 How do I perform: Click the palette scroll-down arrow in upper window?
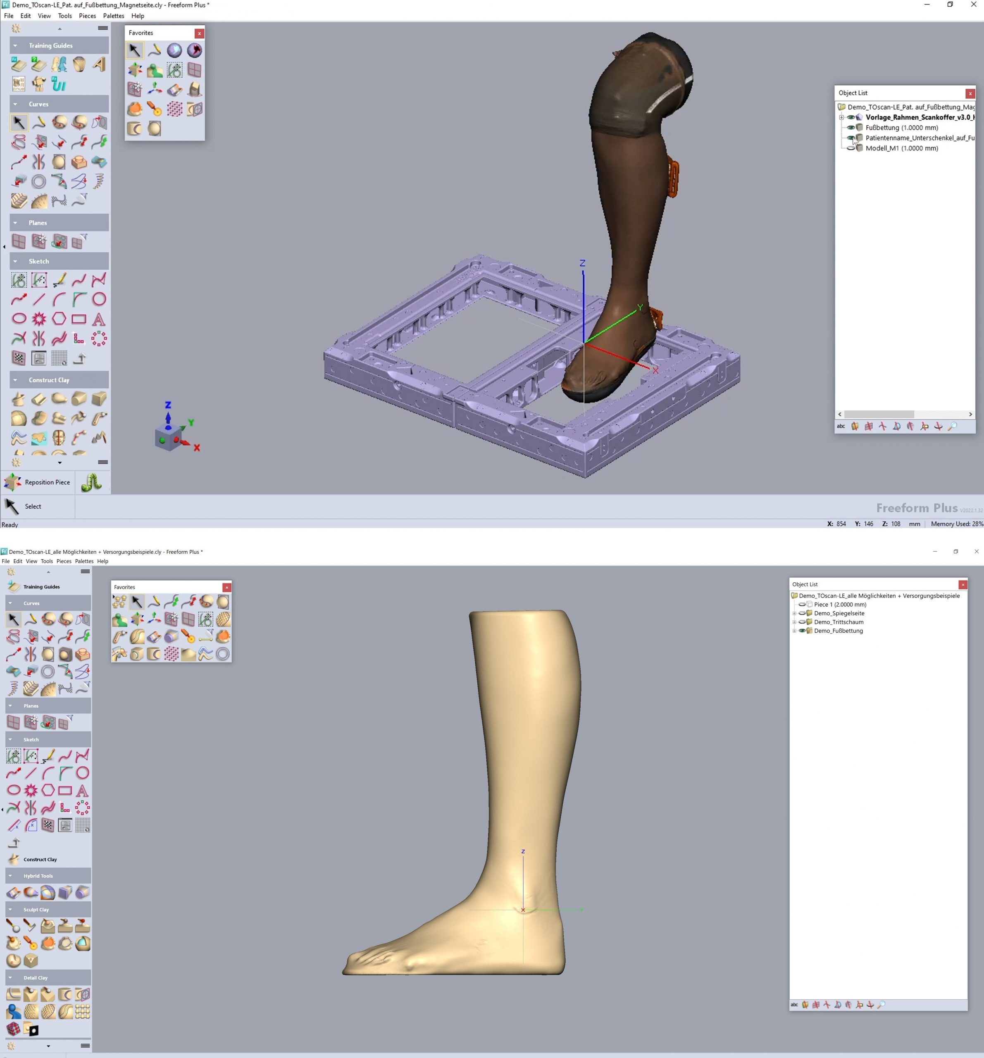(60, 463)
